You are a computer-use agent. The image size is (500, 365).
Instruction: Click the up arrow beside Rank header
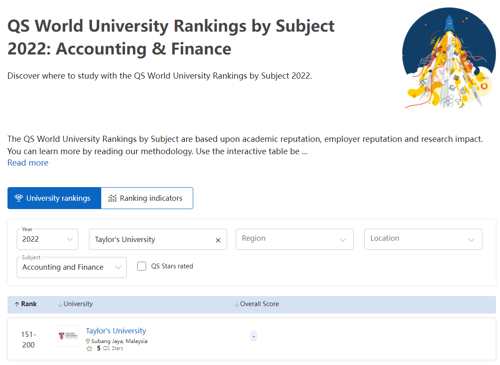click(17, 304)
